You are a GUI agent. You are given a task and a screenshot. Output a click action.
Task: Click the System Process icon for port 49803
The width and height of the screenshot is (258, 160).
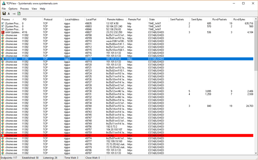point(3,26)
